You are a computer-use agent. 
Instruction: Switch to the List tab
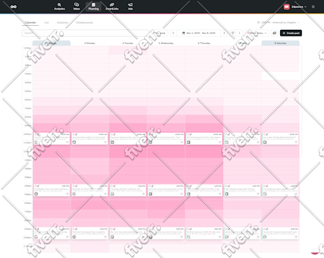click(47, 22)
